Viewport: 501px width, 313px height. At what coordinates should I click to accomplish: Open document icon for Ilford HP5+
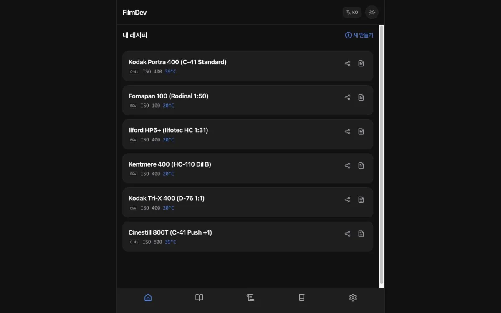[361, 131]
